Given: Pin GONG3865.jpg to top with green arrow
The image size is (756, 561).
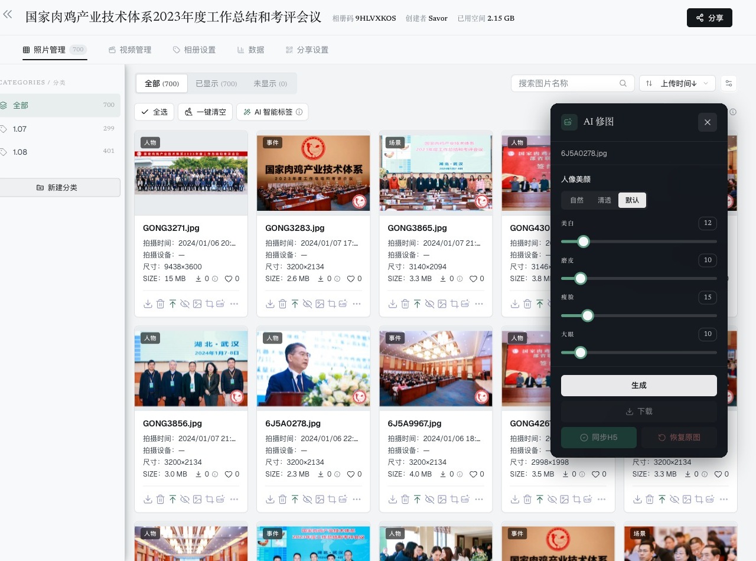Looking at the screenshot, I should [417, 304].
